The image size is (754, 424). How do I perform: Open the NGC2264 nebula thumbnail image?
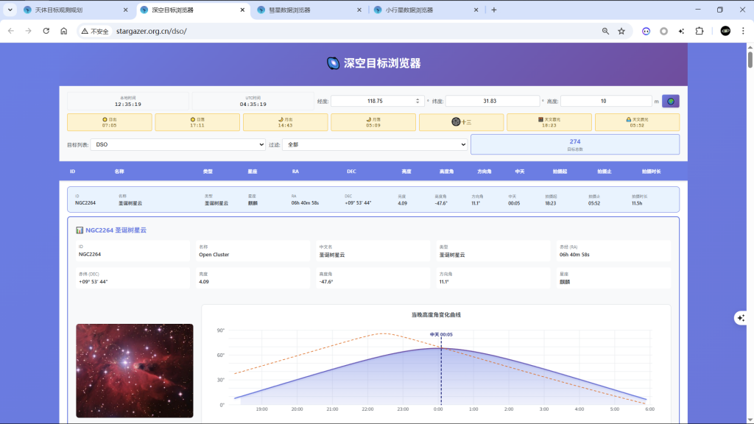coord(134,370)
